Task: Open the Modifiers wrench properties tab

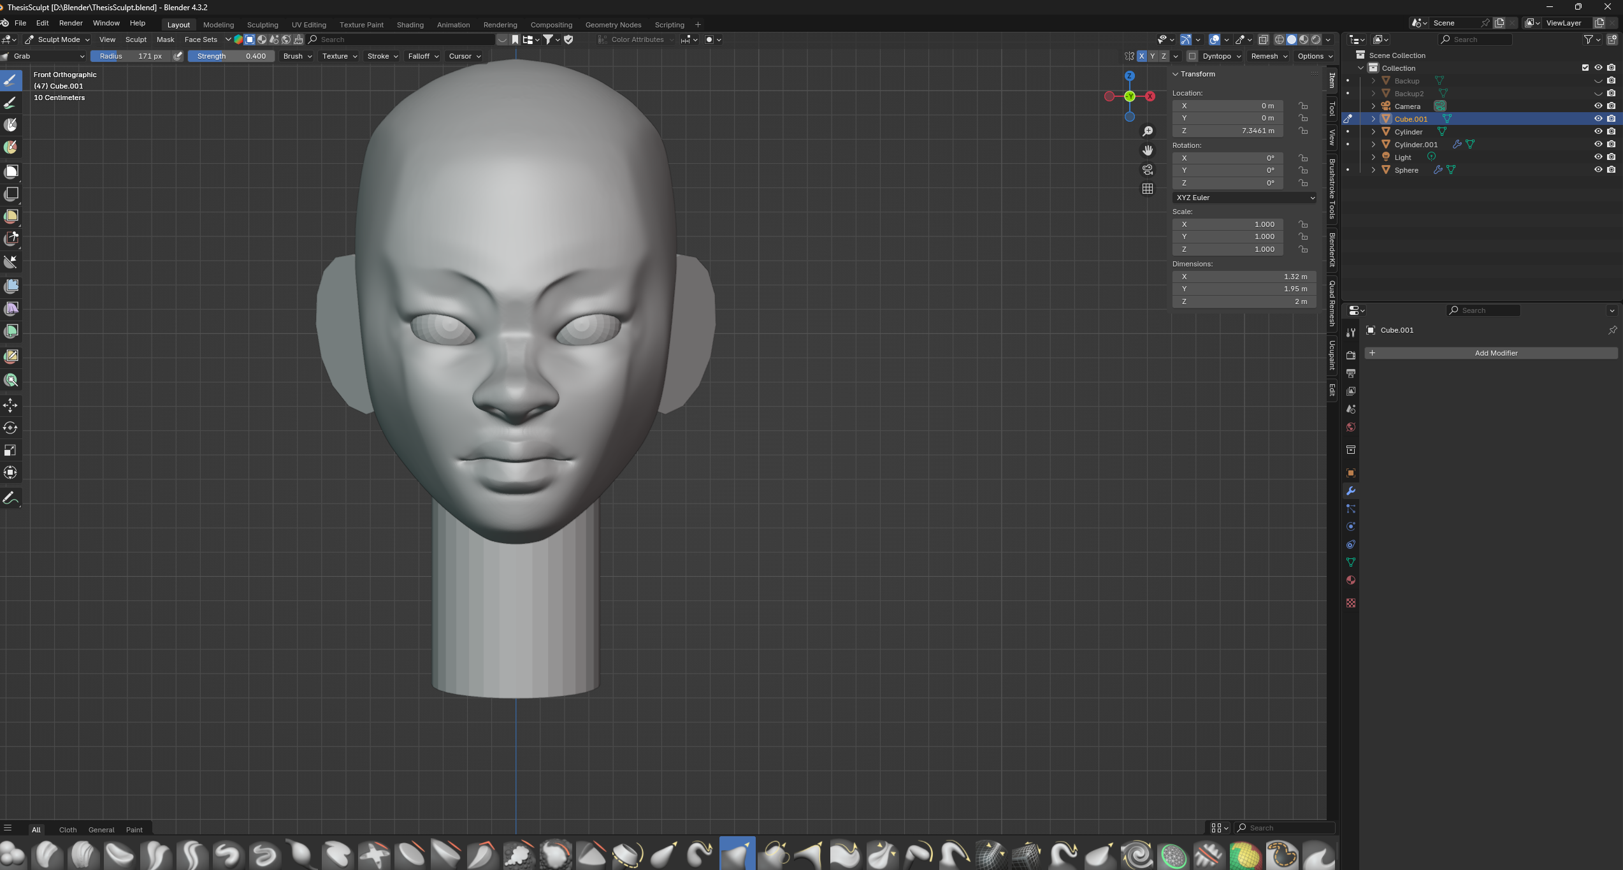Action: point(1350,491)
